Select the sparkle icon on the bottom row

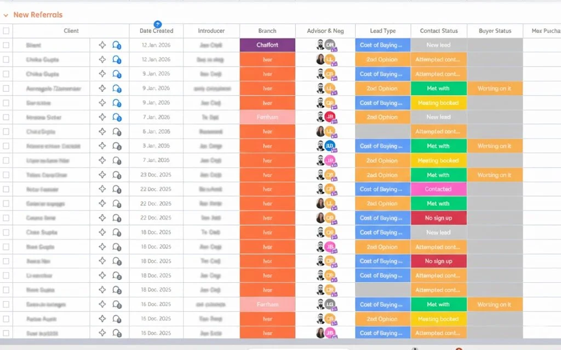point(102,332)
